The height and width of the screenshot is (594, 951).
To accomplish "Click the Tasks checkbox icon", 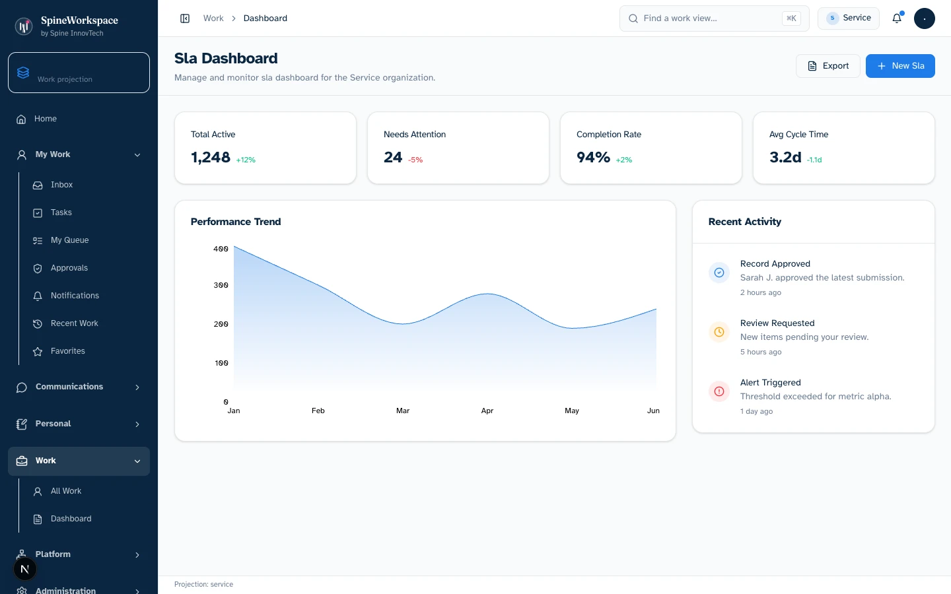I will pos(38,213).
